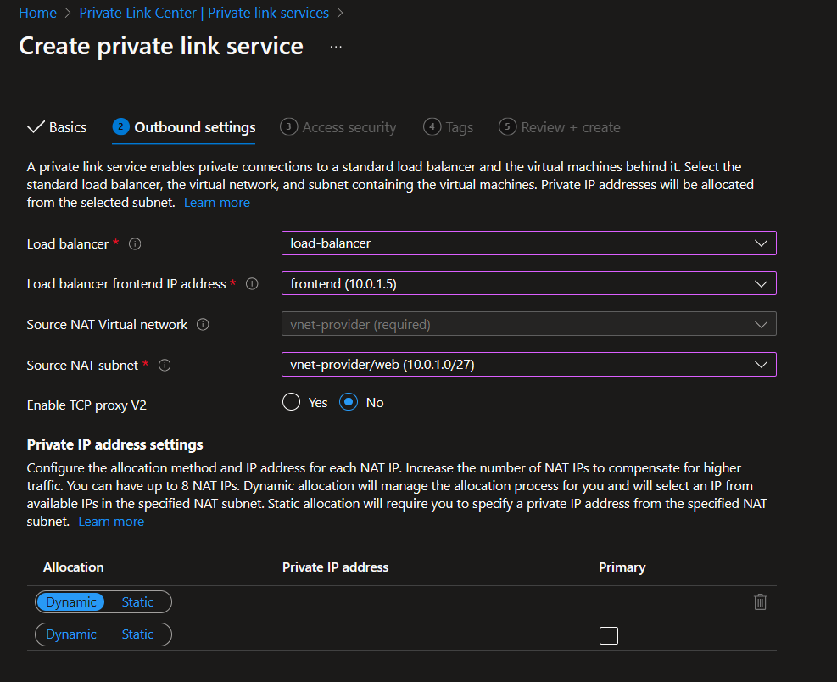Open the Source NAT subnet info icon

tap(163, 365)
